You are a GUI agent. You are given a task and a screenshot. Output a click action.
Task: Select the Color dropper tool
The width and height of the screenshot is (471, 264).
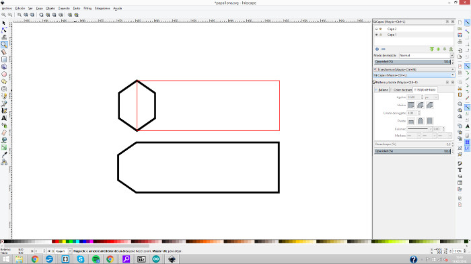point(4,155)
